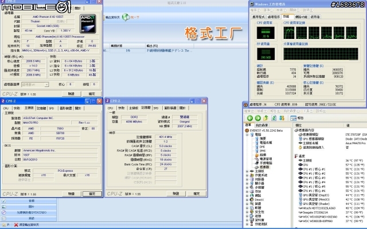
Task: Click the green Back arrow in EVEREST toolbar
Action: pos(250,118)
